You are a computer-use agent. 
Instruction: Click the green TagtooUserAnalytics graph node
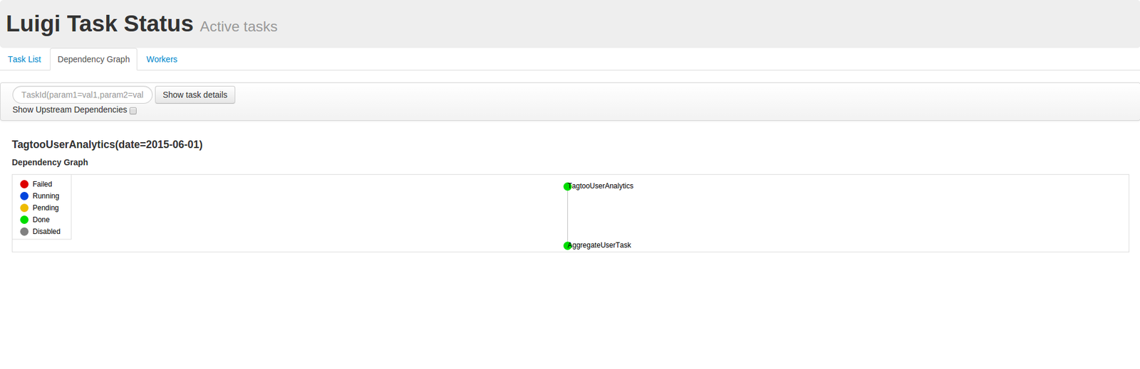click(x=567, y=186)
